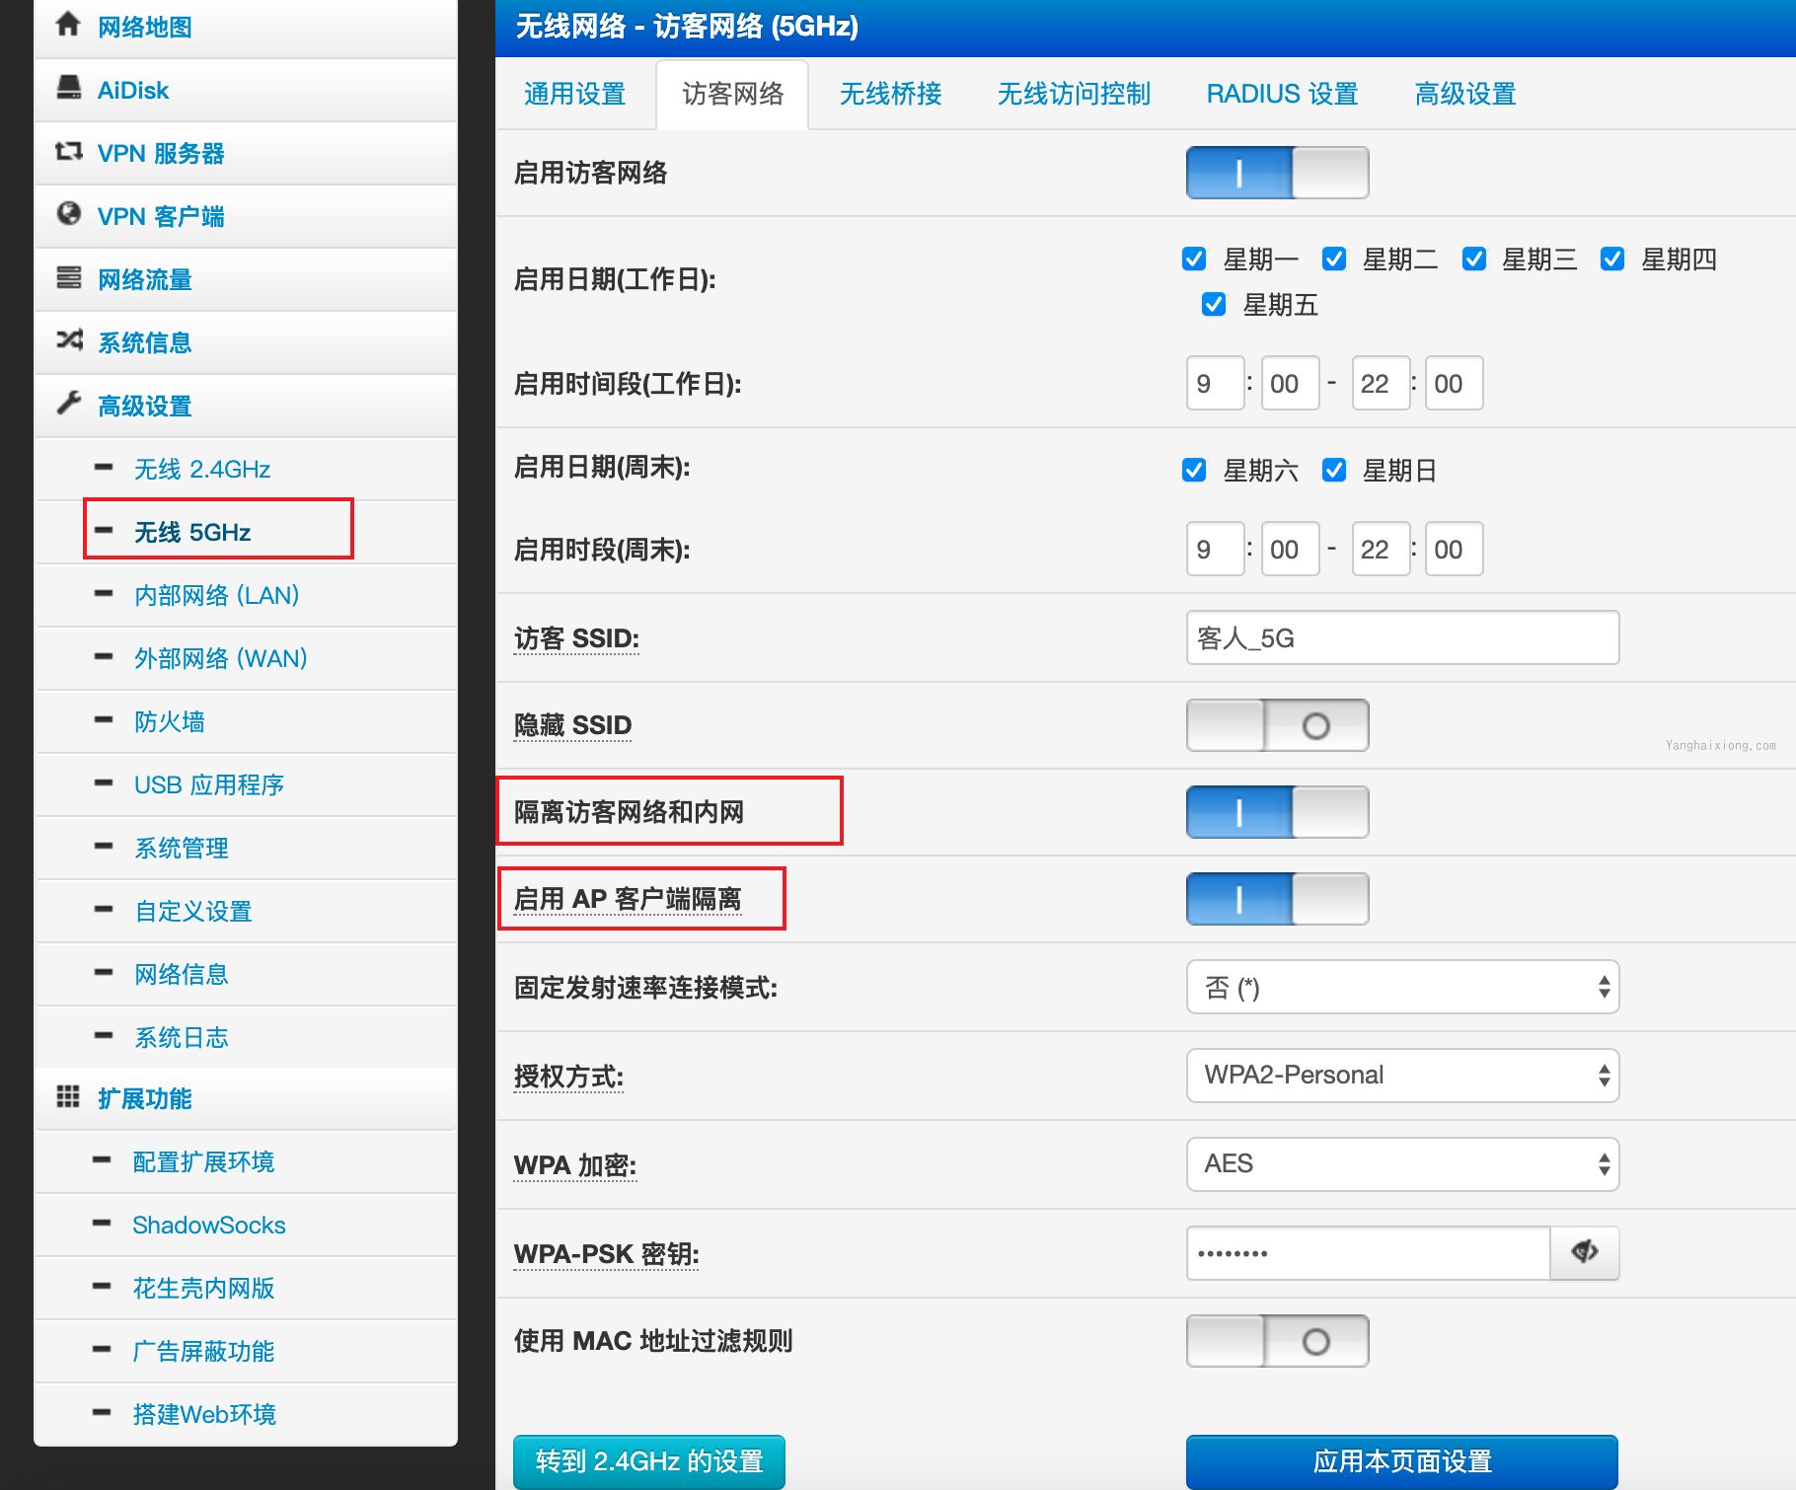Image resolution: width=1796 pixels, height=1490 pixels.
Task: Toggle the 启用 AP 客户端隔离 switch
Action: [x=1277, y=899]
